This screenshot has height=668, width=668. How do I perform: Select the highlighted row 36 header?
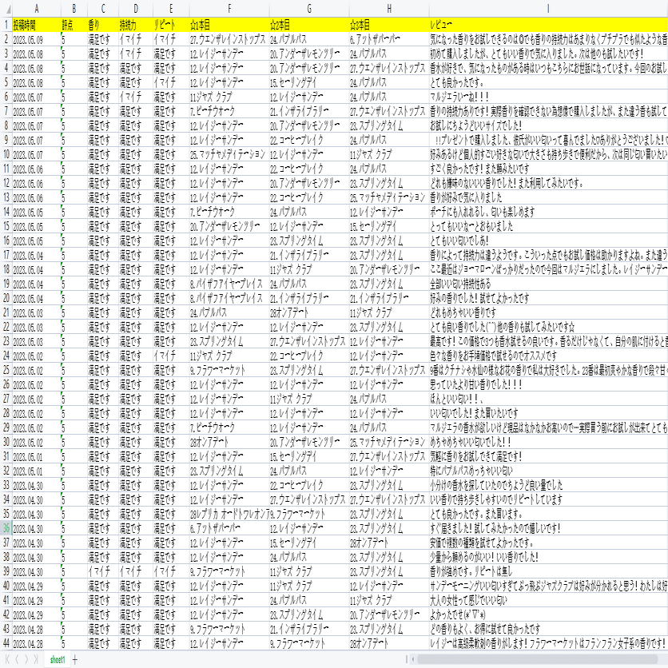(6, 528)
